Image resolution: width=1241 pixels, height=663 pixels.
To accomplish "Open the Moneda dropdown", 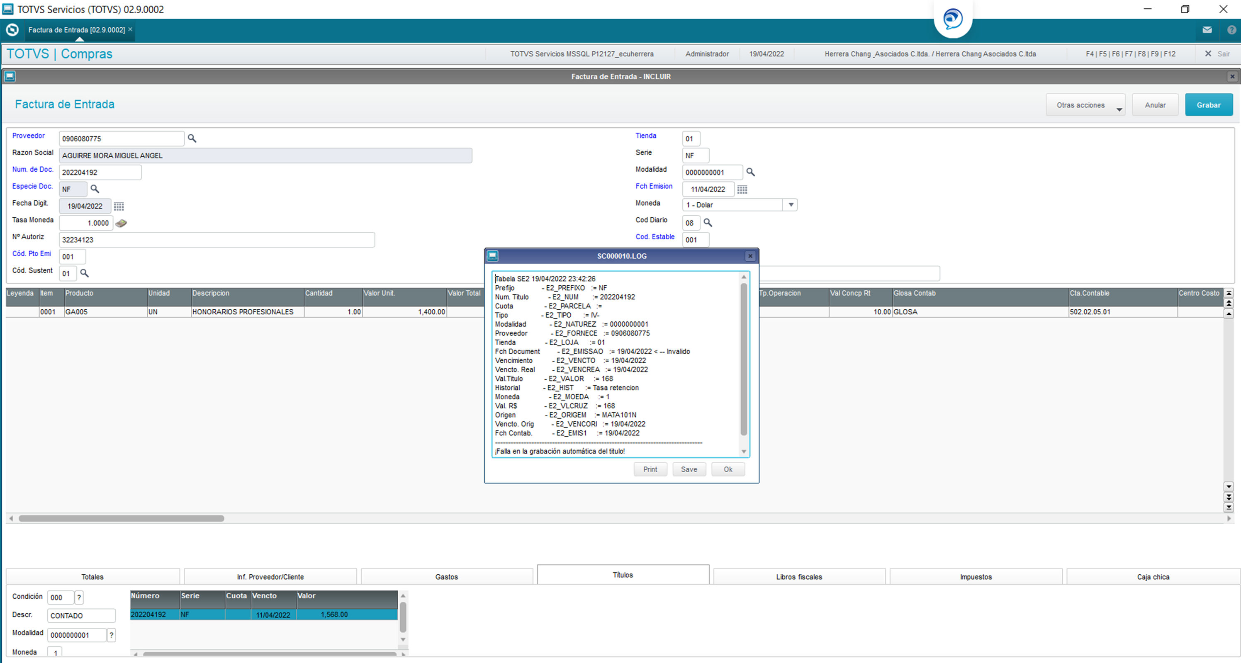I will pyautogui.click(x=791, y=205).
